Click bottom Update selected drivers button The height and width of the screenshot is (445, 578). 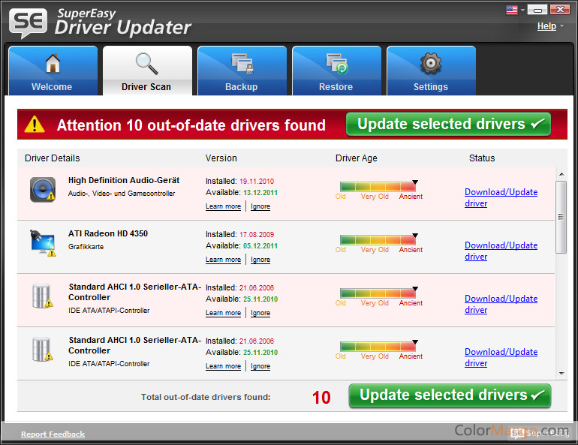[x=450, y=395]
